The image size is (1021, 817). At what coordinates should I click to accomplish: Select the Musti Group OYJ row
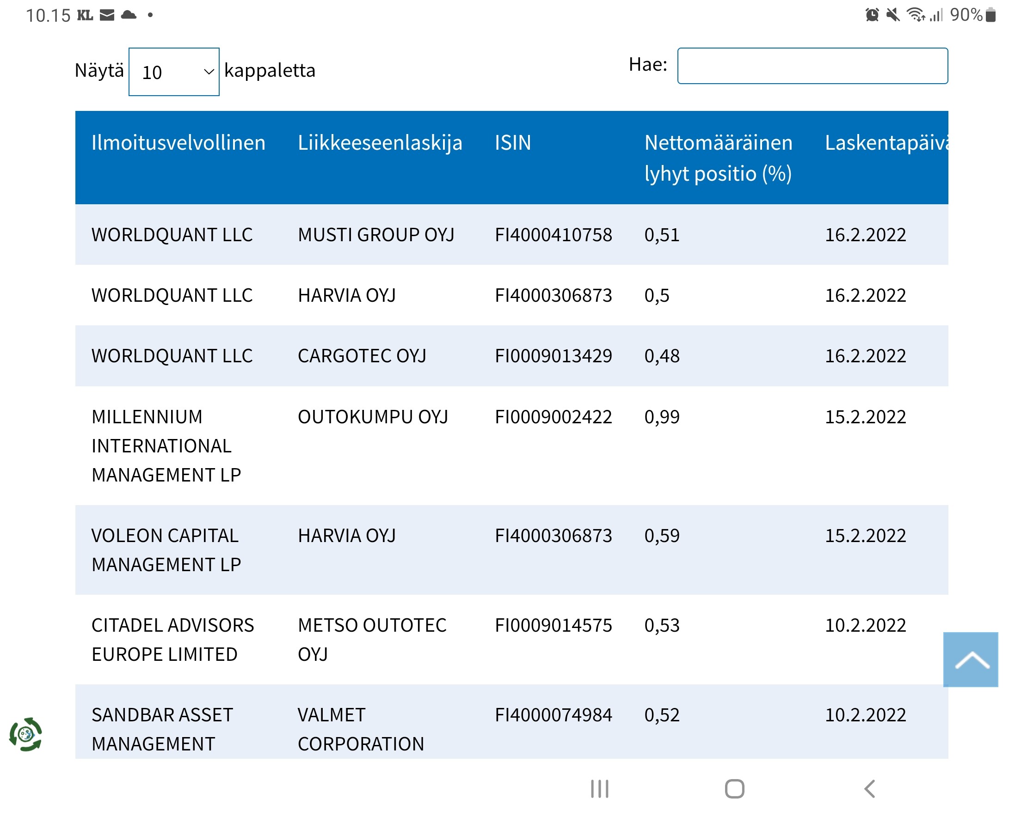(376, 235)
